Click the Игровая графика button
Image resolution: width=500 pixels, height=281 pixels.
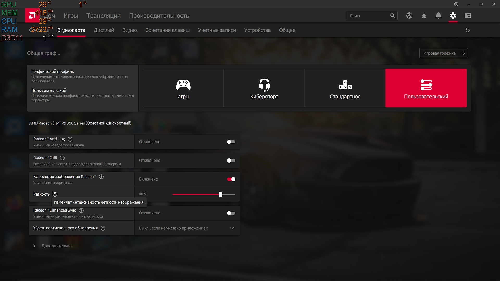(443, 53)
